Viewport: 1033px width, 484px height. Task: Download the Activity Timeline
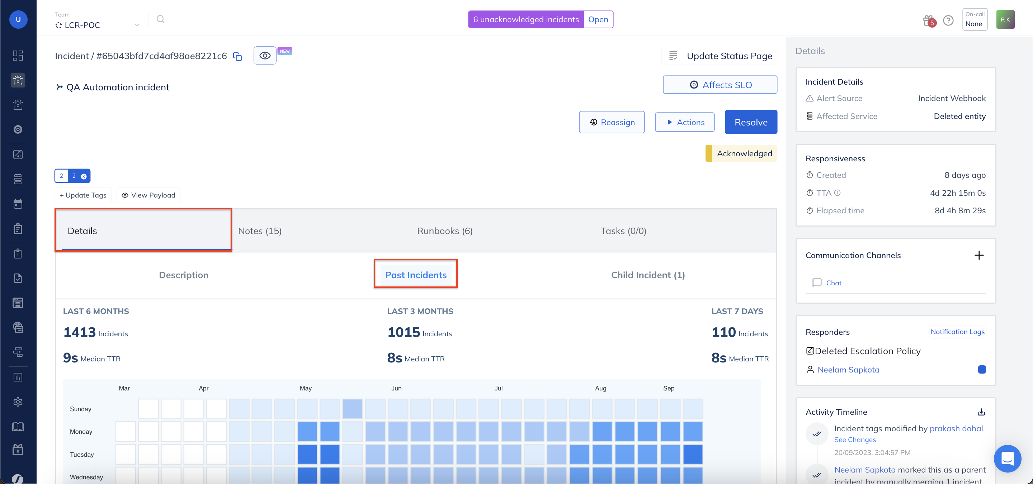coord(981,412)
